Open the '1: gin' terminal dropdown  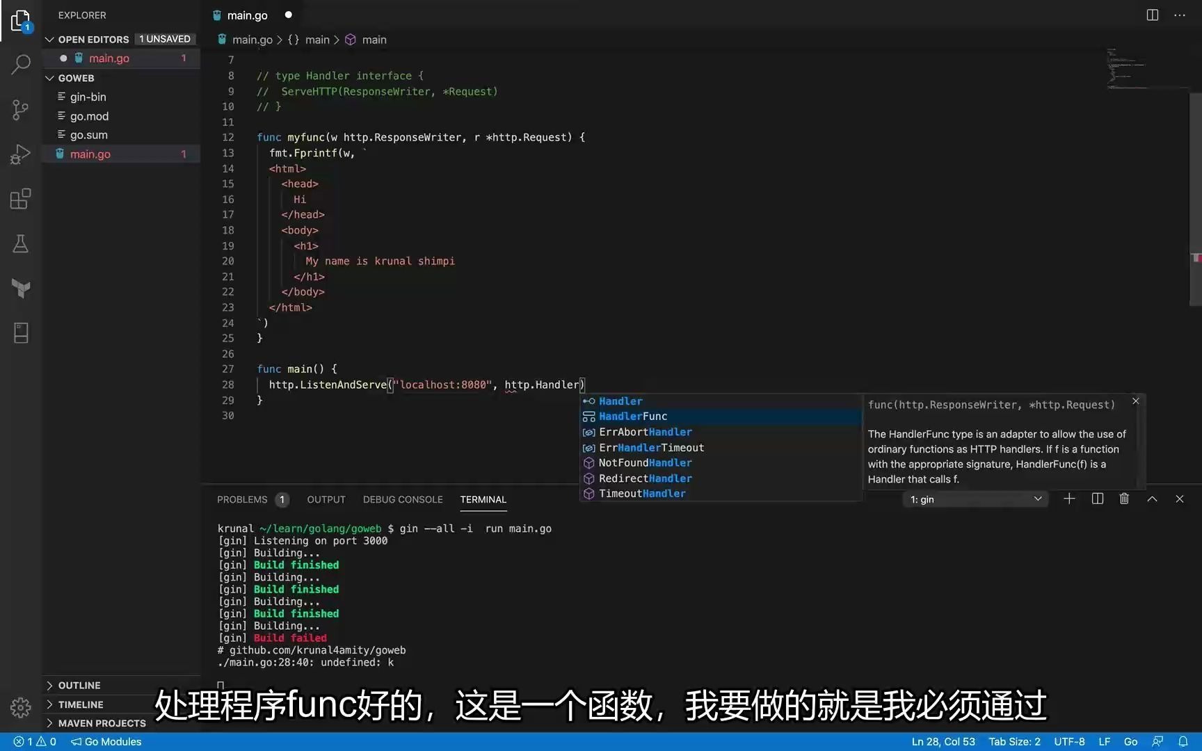[974, 499]
